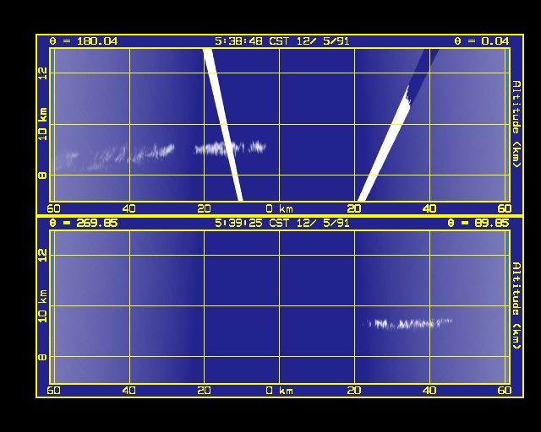Click the θ = 89.85 angle label
The width and height of the screenshot is (541, 432).
[478, 223]
